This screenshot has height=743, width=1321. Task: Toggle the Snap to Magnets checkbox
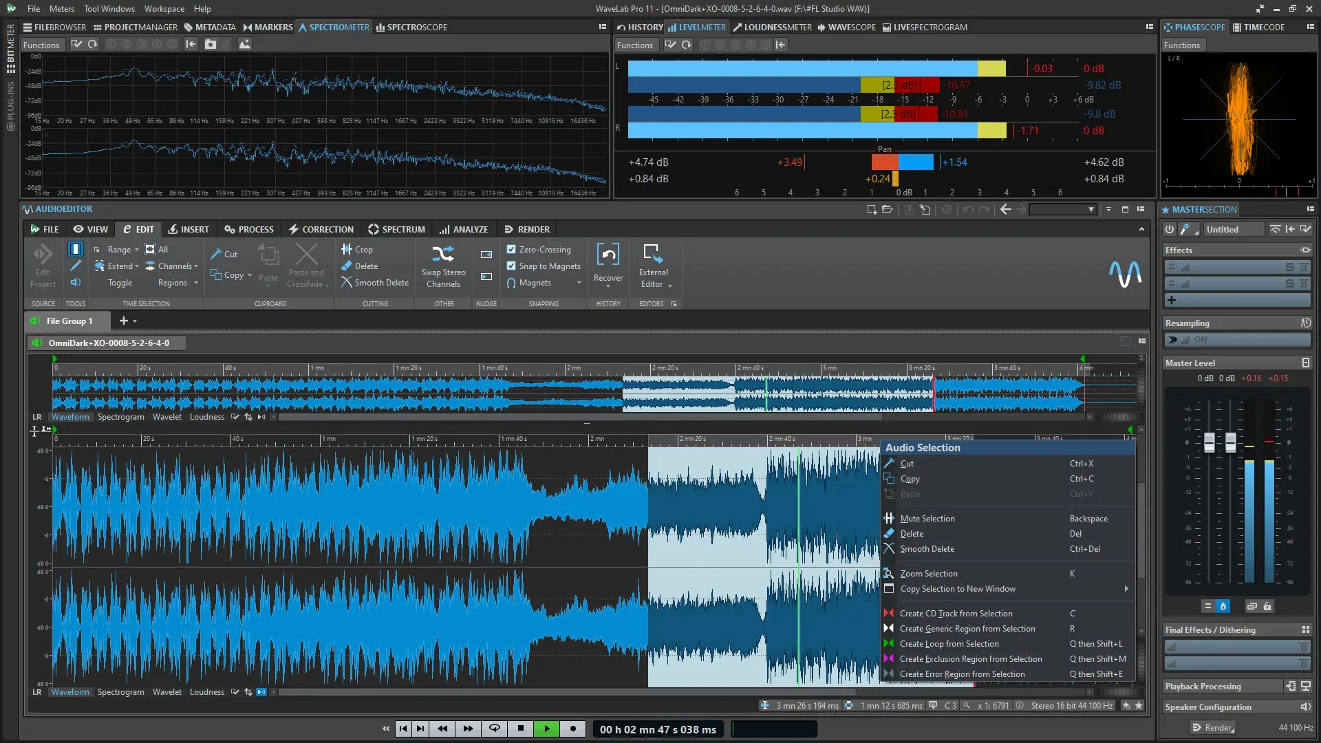pyautogui.click(x=511, y=266)
